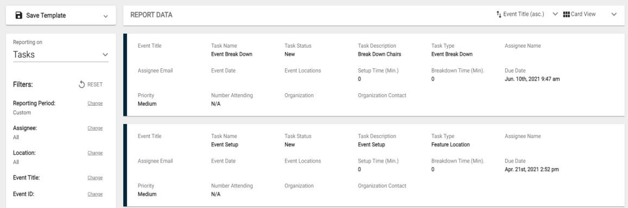
Task: Click the RESET filters button
Action: pyautogui.click(x=91, y=84)
